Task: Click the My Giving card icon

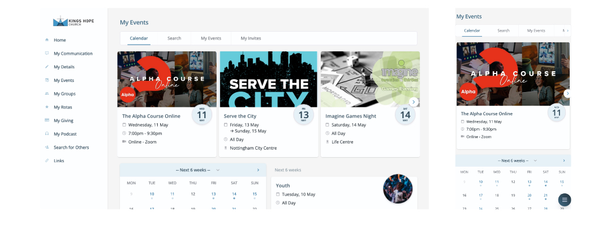Action: coord(47,120)
